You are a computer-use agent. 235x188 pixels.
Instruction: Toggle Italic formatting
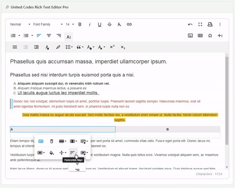[90, 24]
